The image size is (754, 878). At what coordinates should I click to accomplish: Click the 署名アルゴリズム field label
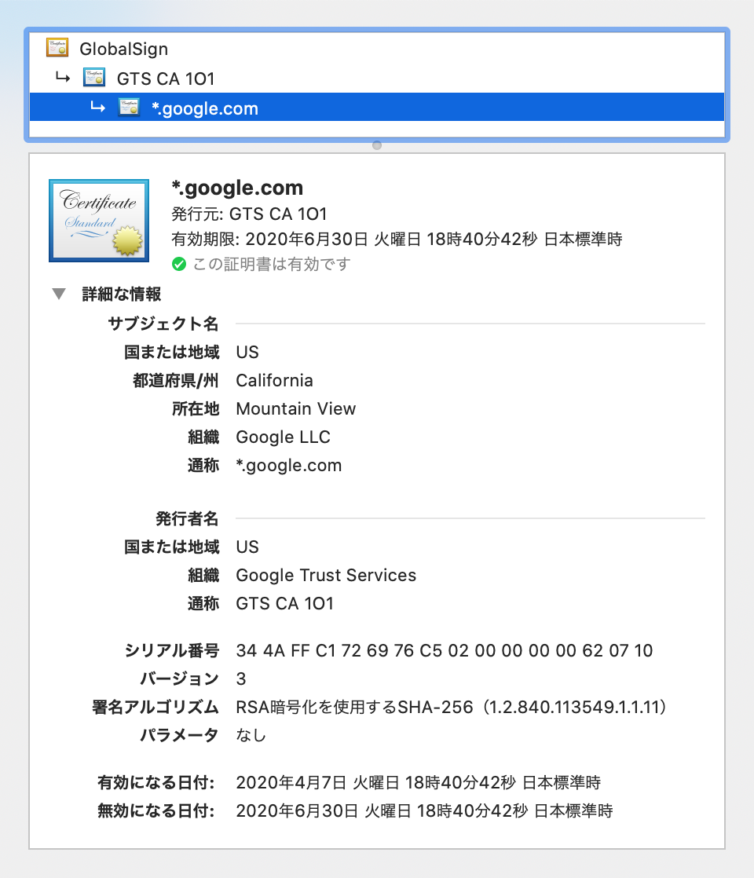[x=156, y=708]
